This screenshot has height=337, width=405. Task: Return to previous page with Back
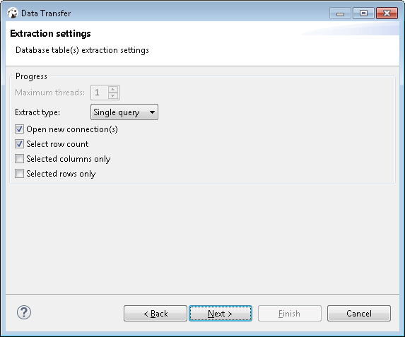155,313
